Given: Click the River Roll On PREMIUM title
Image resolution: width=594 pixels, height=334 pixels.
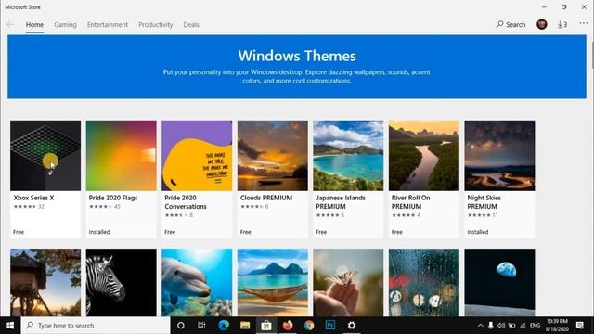Looking at the screenshot, I should (x=410, y=202).
